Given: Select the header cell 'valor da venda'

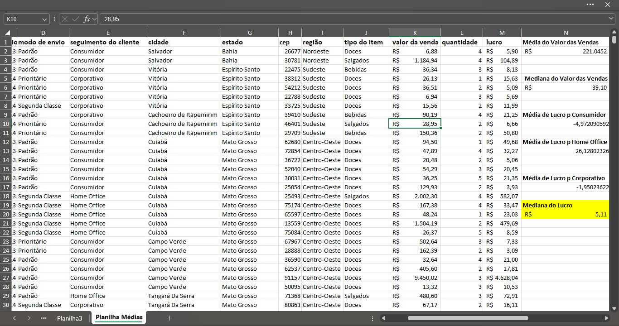Looking at the screenshot, I should [x=415, y=42].
